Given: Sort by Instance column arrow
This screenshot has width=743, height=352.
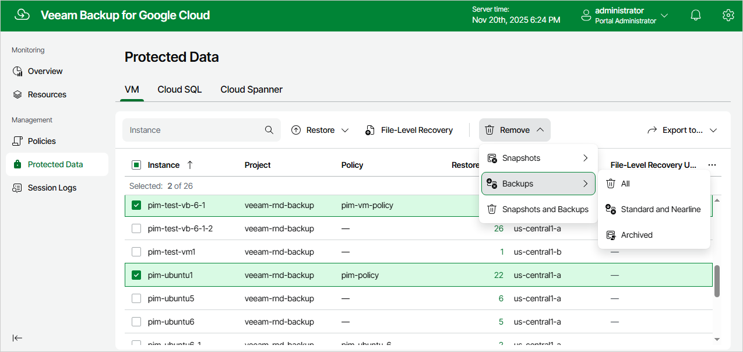Looking at the screenshot, I should [x=189, y=165].
